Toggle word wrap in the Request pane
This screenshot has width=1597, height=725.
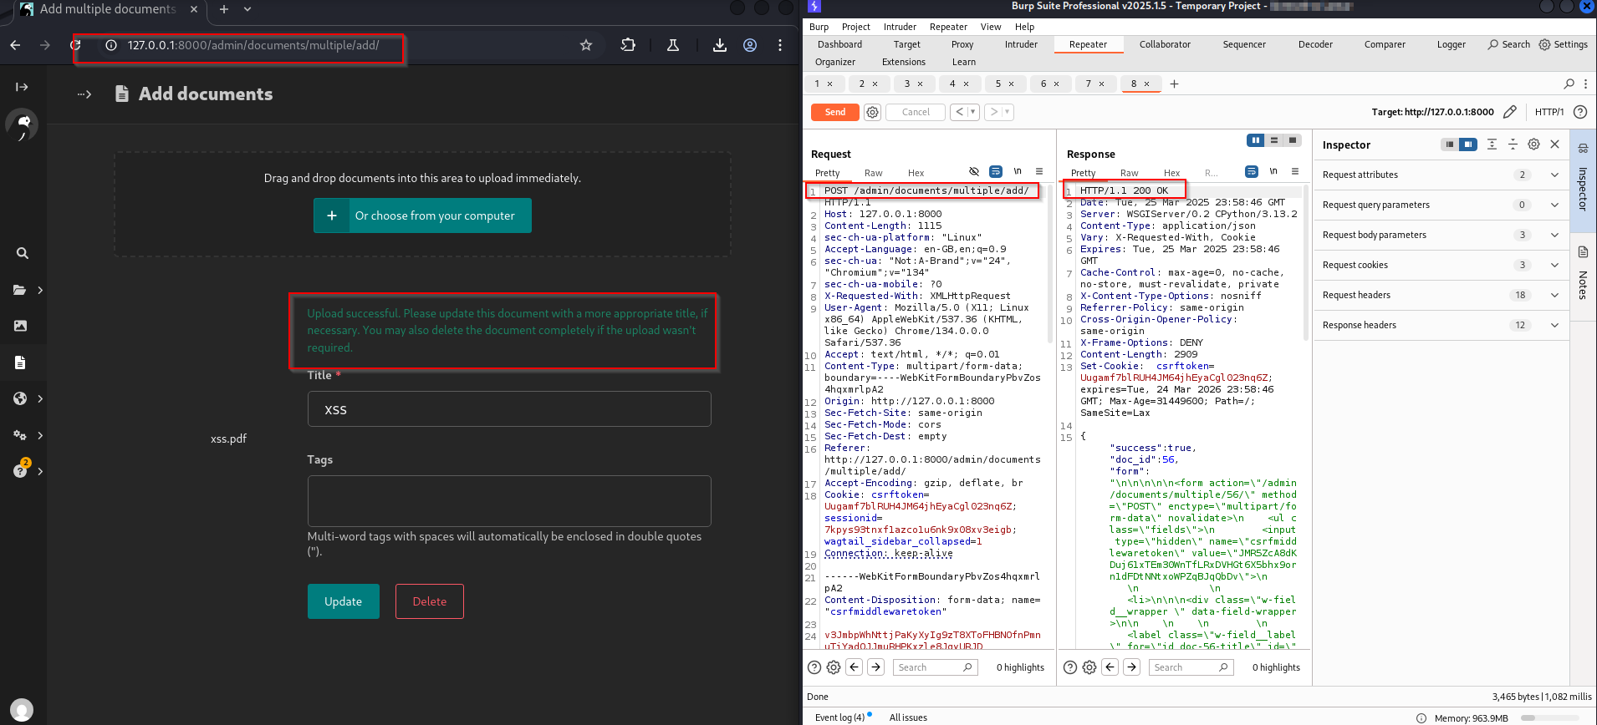coord(996,171)
